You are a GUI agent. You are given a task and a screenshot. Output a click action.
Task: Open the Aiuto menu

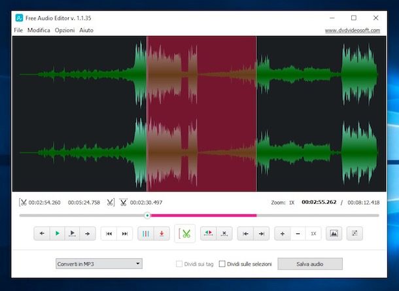click(x=86, y=30)
